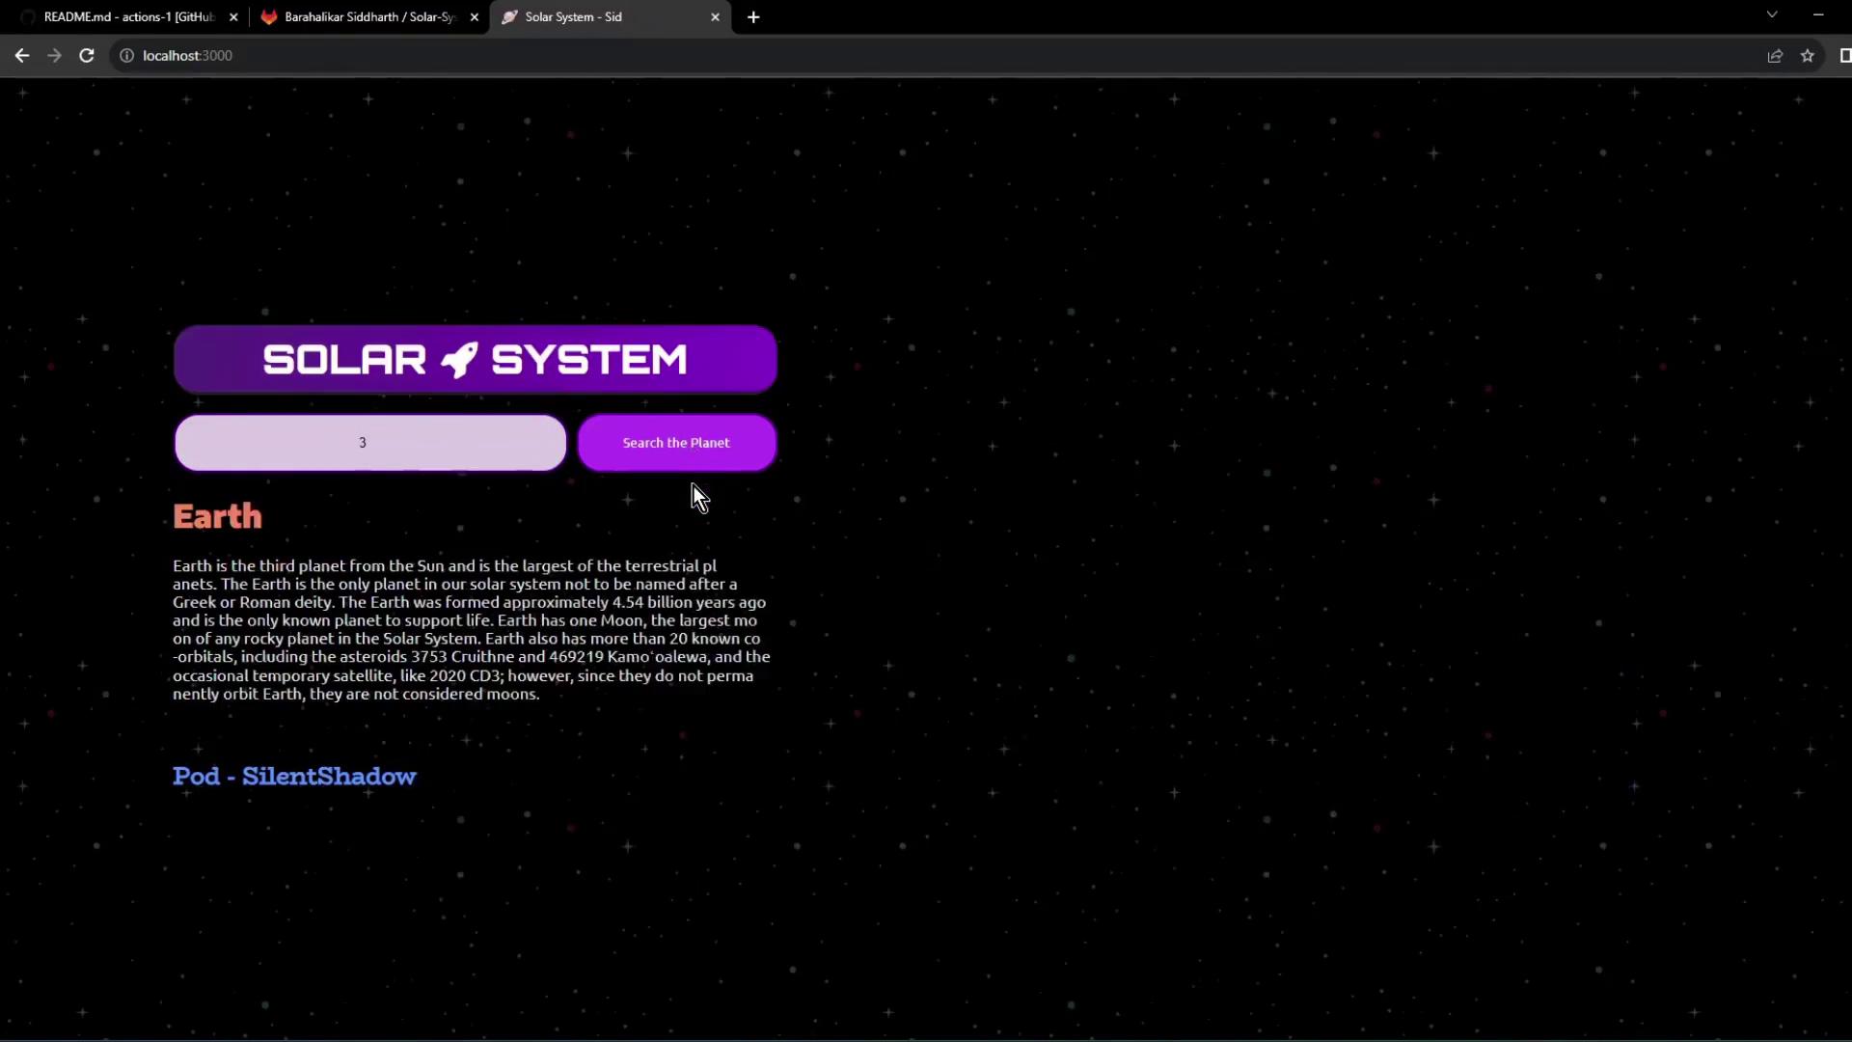Viewport: 1852px width, 1042px height.
Task: Click the browser back arrow
Action: click(21, 56)
